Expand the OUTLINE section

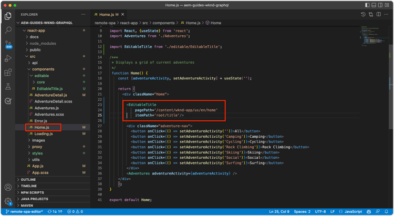(x=28, y=179)
